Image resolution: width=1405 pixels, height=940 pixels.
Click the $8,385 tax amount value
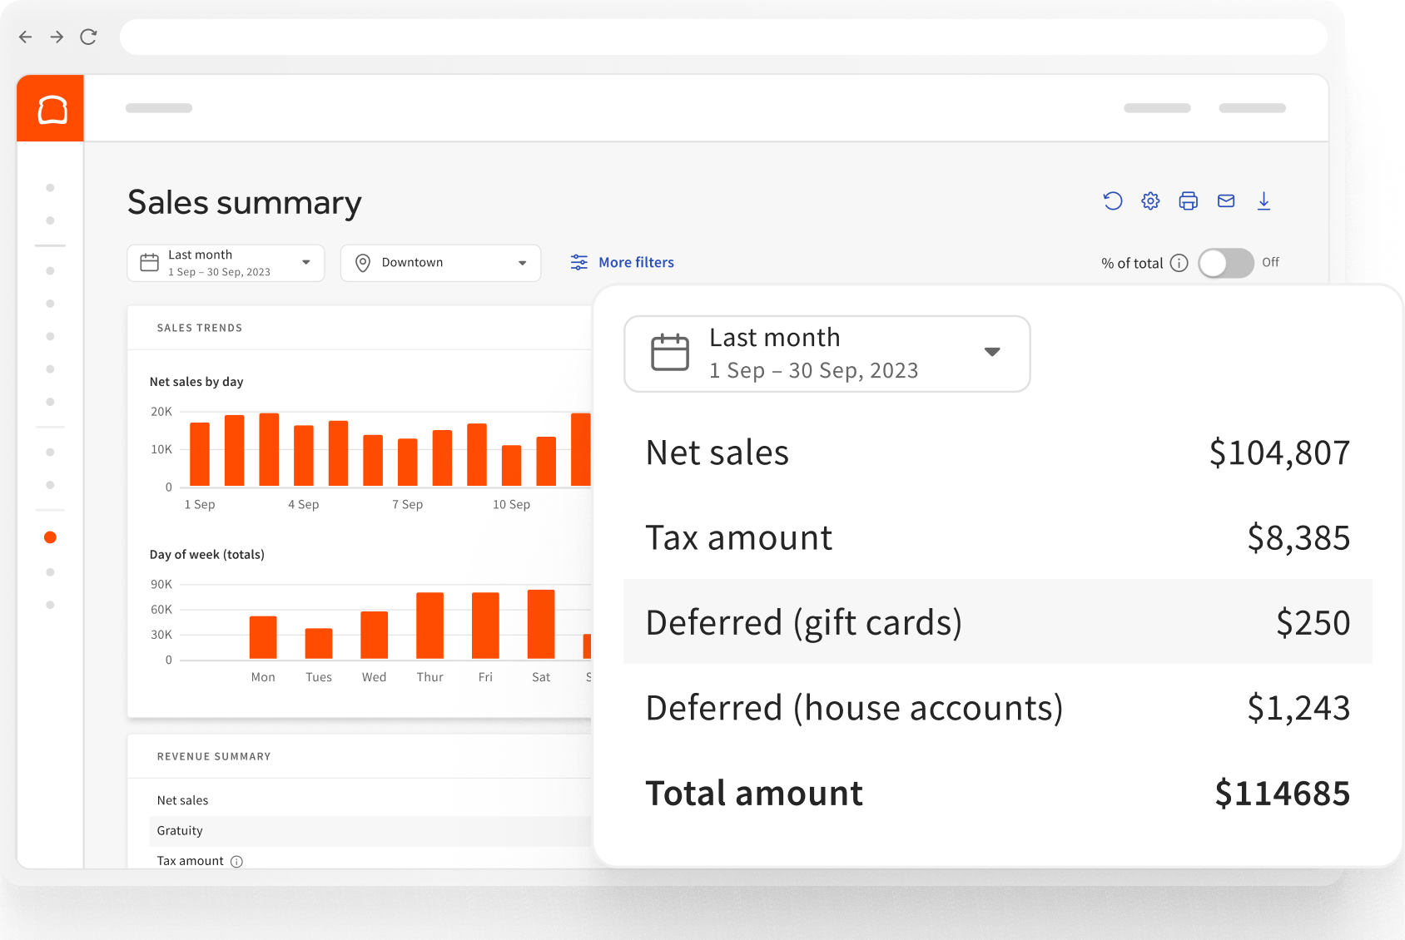point(1298,537)
